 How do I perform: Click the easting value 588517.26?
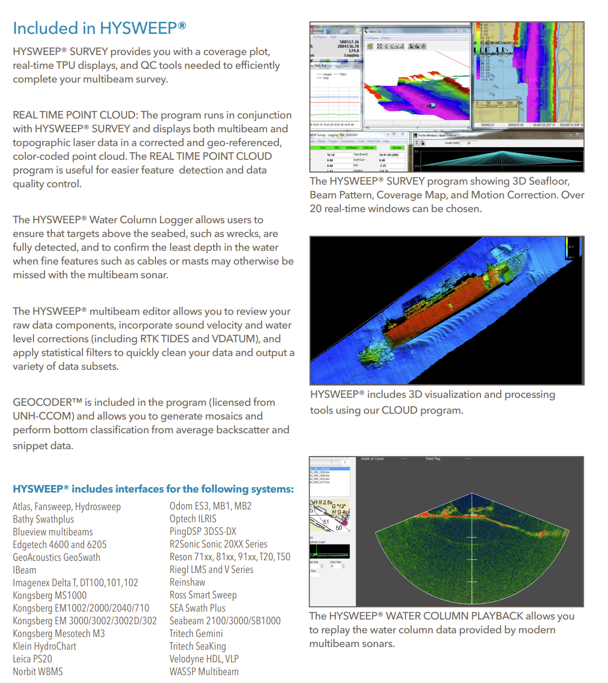click(x=349, y=42)
